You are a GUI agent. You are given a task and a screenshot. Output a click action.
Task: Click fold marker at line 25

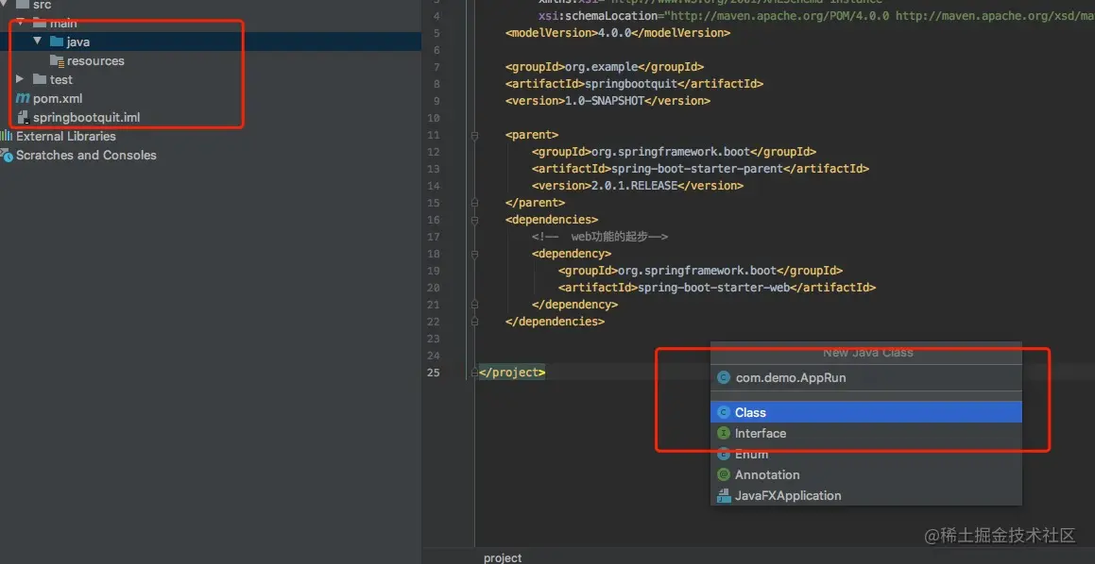[475, 373]
